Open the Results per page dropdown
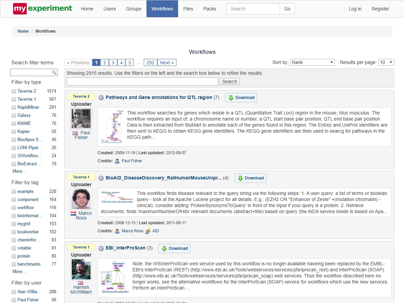Screen dimensions: 404x303 tap(386, 62)
